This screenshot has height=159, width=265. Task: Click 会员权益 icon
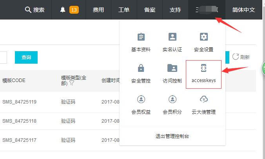tap(141, 99)
